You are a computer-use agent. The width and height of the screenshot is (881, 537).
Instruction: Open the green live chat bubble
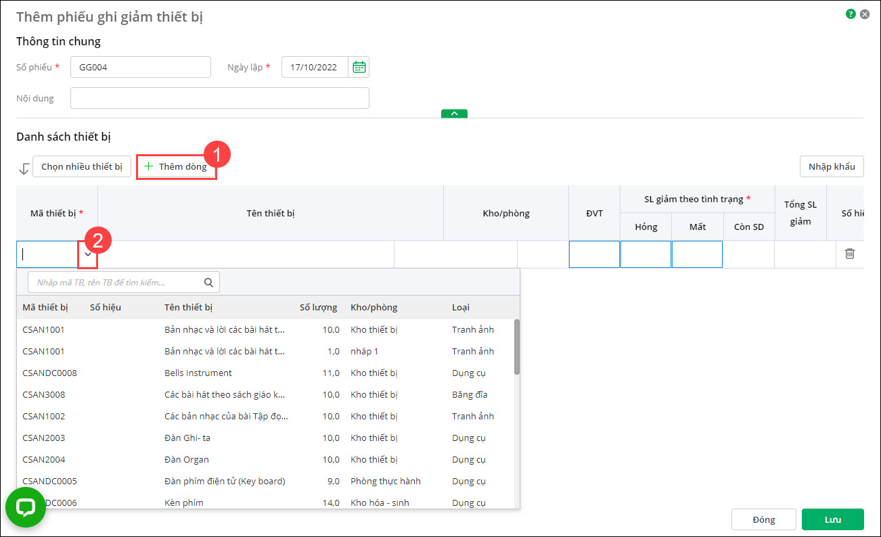(26, 507)
